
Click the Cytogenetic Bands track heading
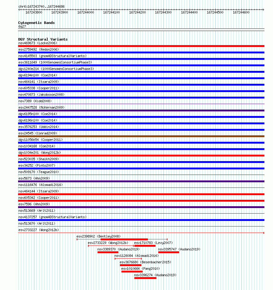[x=37, y=23]
